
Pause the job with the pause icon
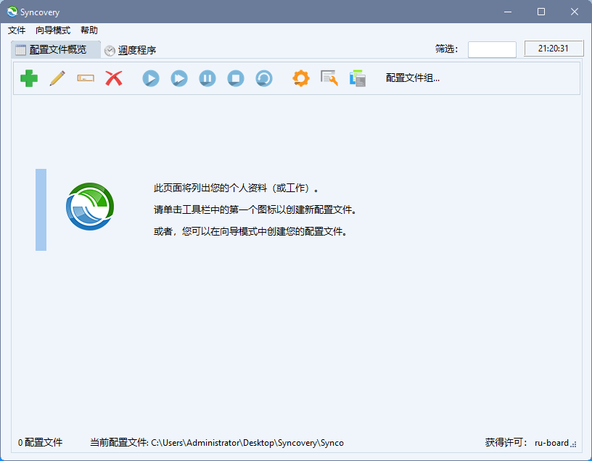207,78
